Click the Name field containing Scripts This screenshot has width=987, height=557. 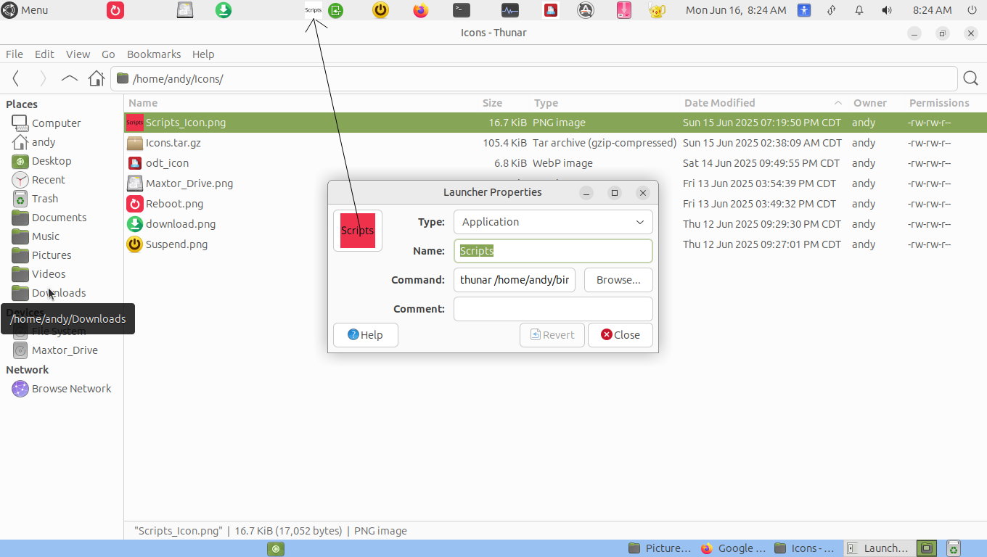(553, 251)
